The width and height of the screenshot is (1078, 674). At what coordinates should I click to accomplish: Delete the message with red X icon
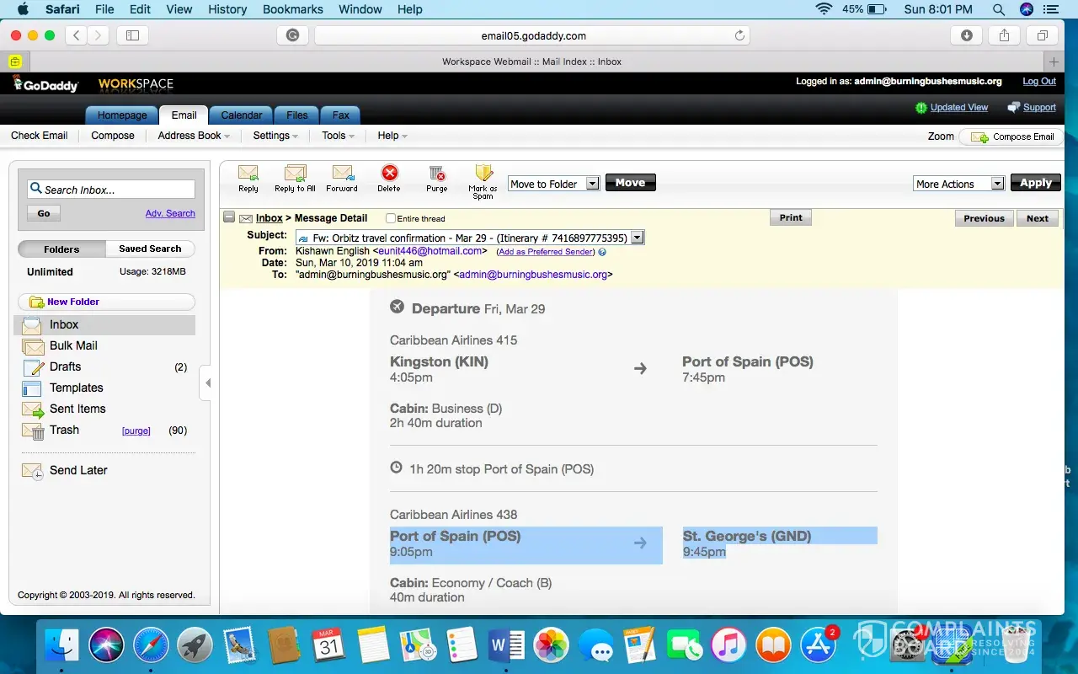pos(389,174)
